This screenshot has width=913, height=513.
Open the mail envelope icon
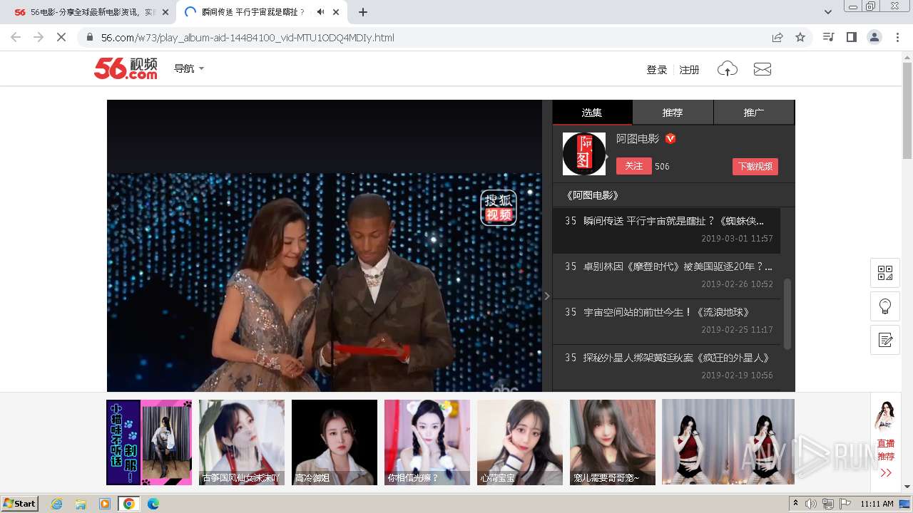(762, 69)
